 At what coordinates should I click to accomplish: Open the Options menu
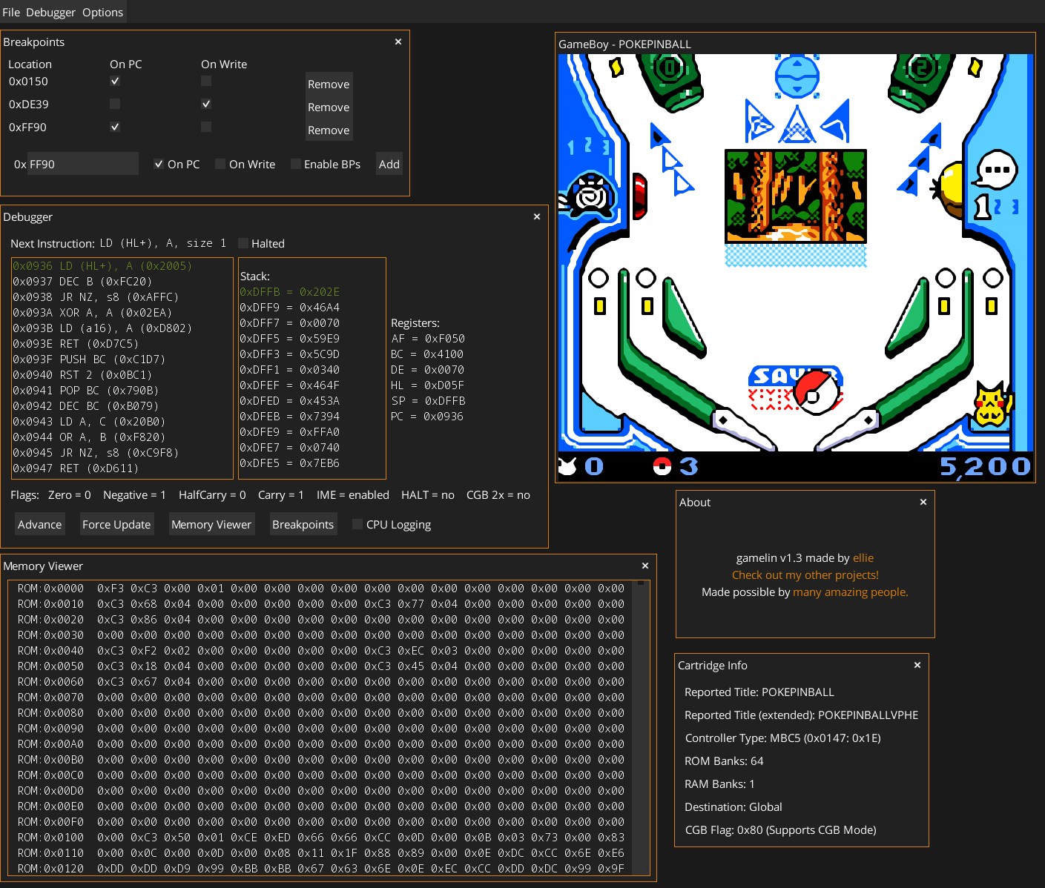click(102, 12)
